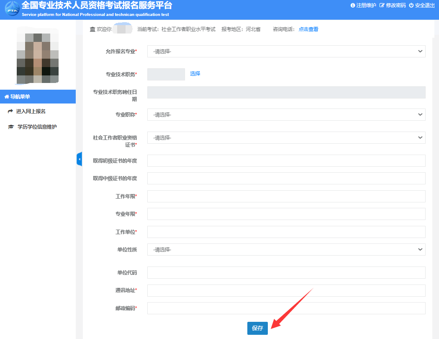The height and width of the screenshot is (339, 439).
Task: Click the 选择 link for 专业技术职务
Action: point(194,73)
